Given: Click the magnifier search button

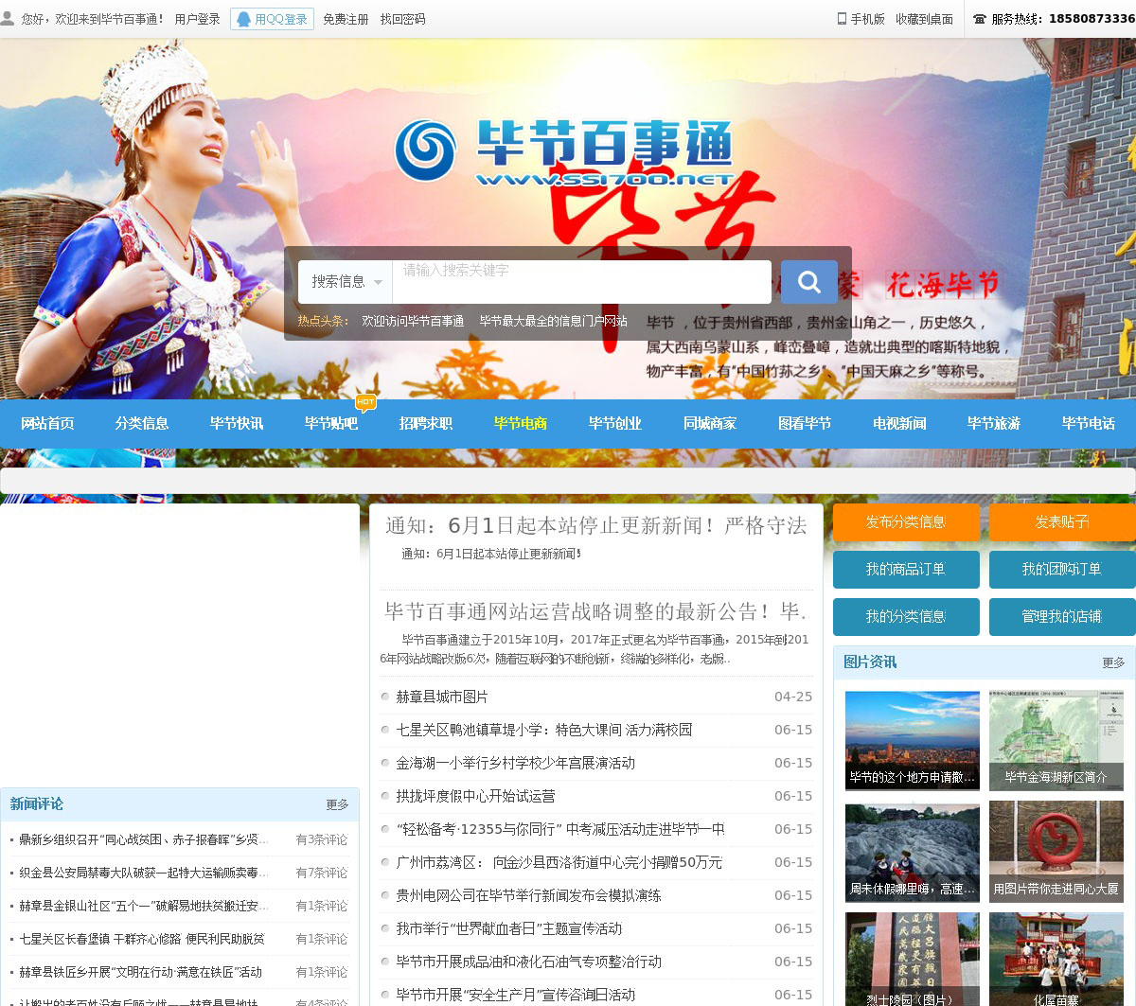Looking at the screenshot, I should point(808,282).
